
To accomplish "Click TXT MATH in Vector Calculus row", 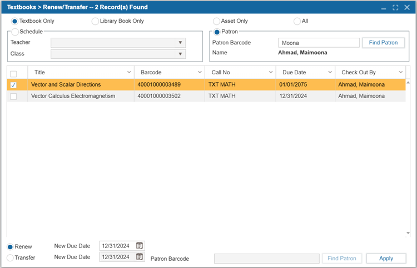I will (x=222, y=96).
